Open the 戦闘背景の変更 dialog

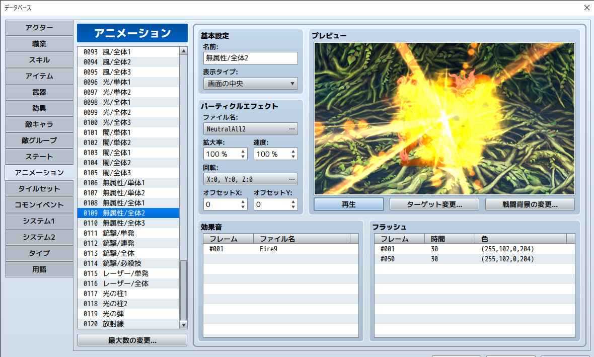click(530, 204)
